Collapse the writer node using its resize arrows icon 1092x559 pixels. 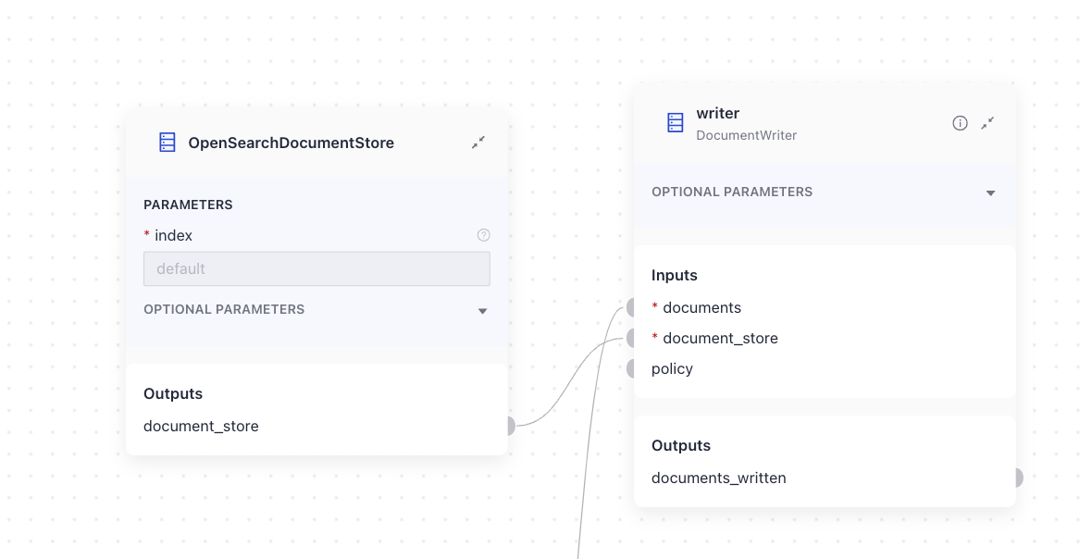point(987,122)
